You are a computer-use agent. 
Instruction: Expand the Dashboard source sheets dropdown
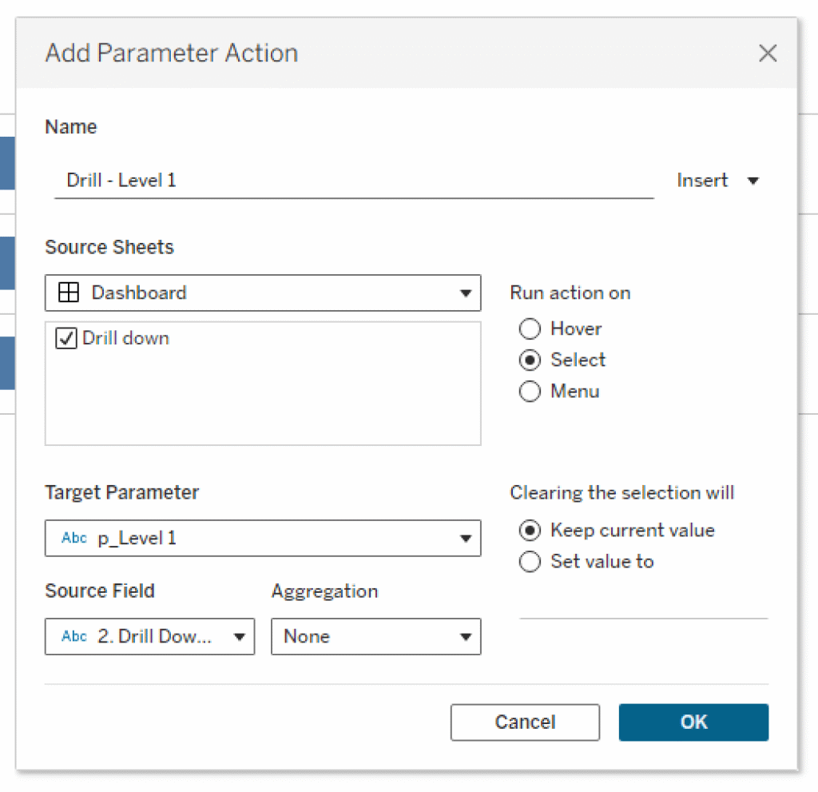point(263,293)
